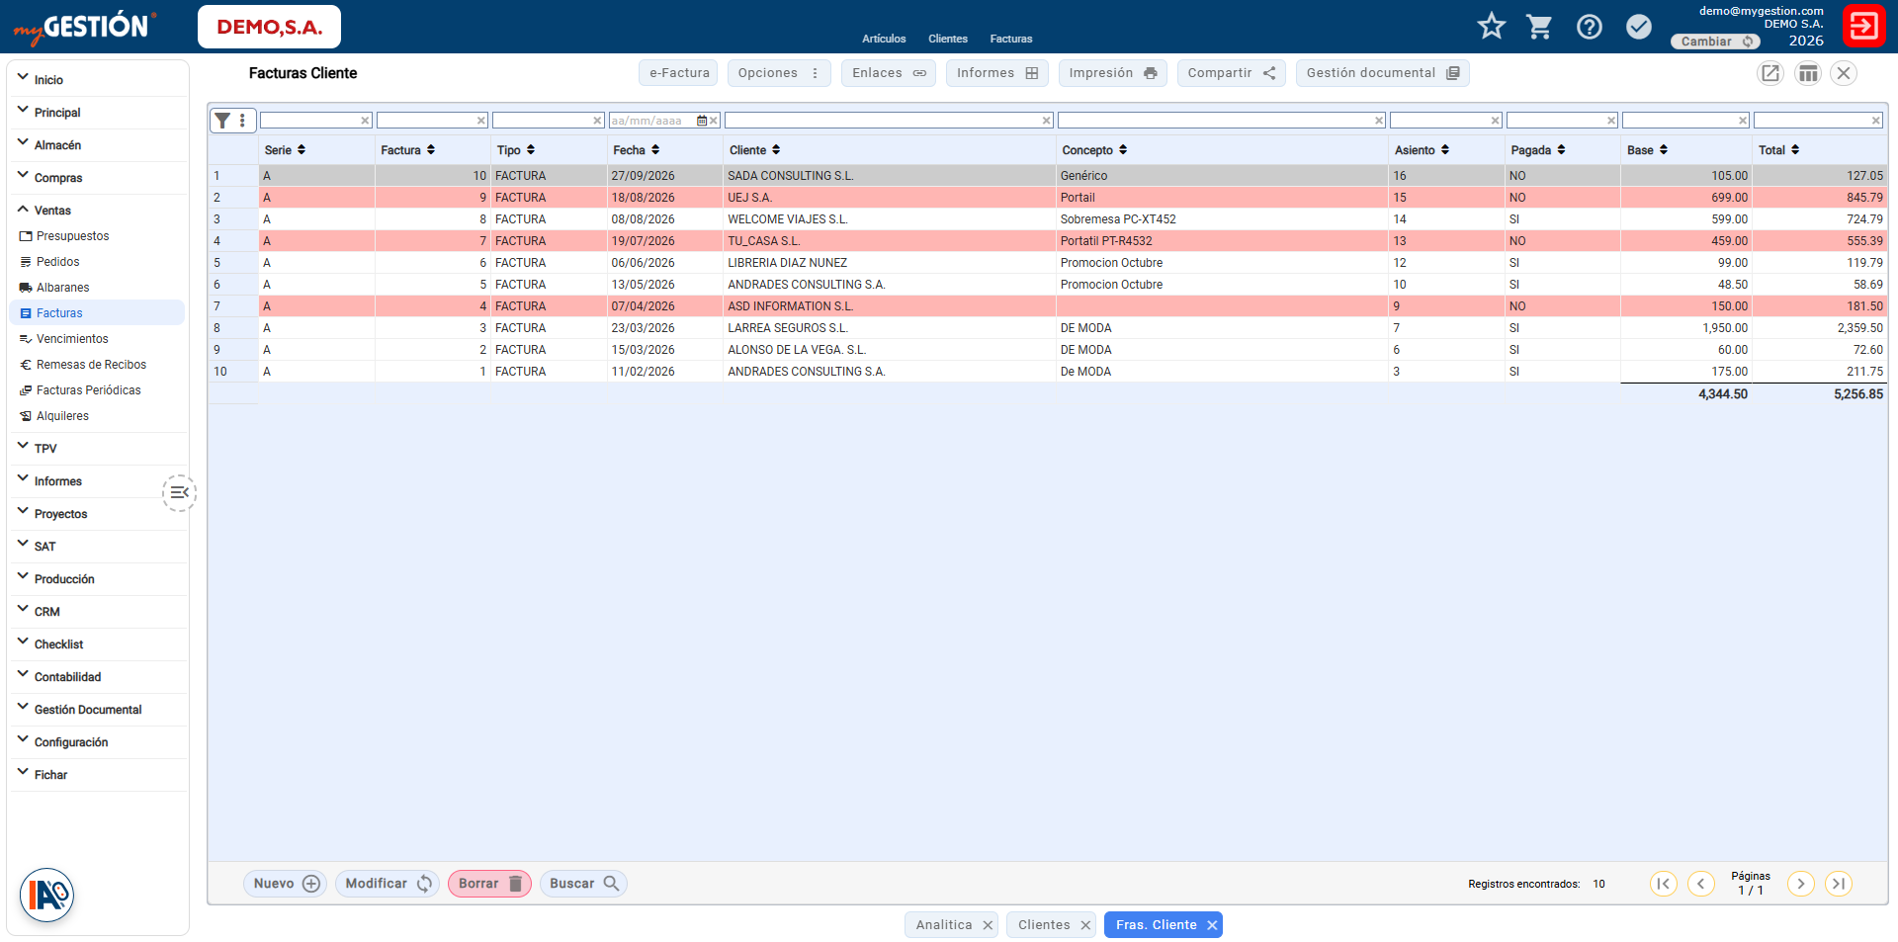The height and width of the screenshot is (942, 1898).
Task: Go to the previous page
Action: tap(1701, 884)
